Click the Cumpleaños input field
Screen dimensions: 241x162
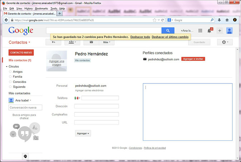click(97, 114)
